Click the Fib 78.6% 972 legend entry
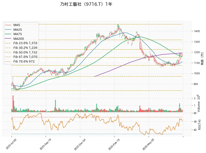This screenshot has height=153, width=206. pos(20,61)
